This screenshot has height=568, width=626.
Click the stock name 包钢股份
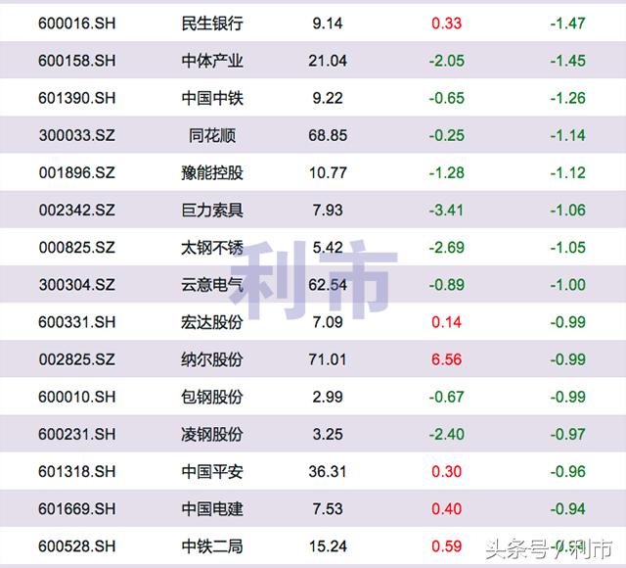tap(212, 397)
